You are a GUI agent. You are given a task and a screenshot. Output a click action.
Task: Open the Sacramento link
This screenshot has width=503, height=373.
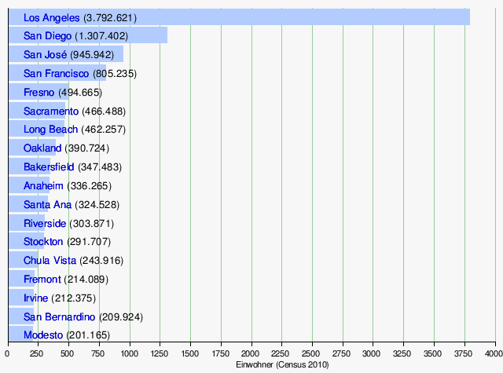(51, 112)
